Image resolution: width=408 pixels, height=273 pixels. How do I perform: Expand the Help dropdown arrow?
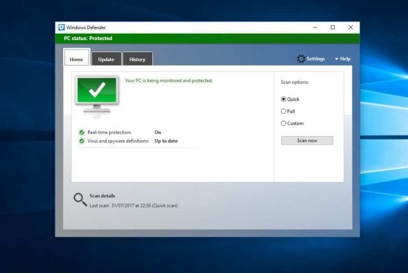click(x=337, y=59)
